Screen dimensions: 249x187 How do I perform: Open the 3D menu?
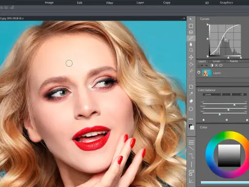pyautogui.click(x=207, y=3)
